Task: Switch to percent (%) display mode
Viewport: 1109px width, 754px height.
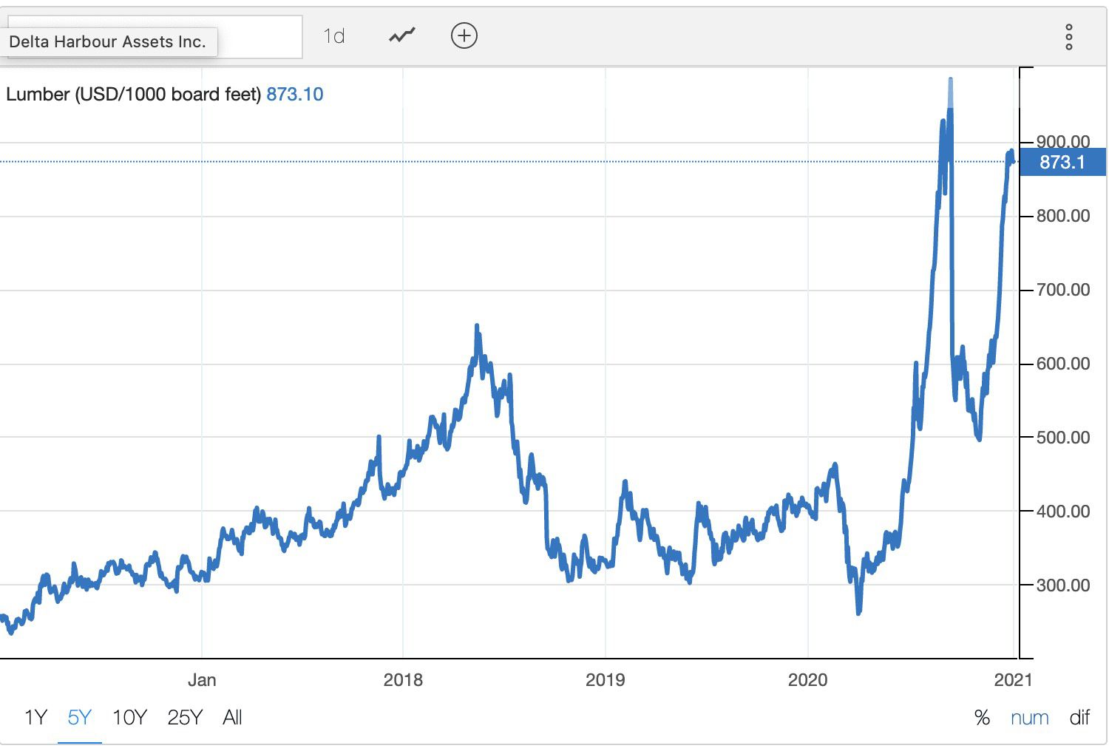Action: tap(982, 717)
